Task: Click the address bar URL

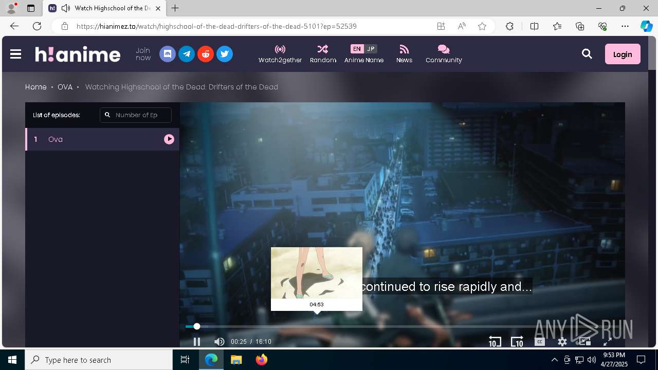Action: (216, 26)
